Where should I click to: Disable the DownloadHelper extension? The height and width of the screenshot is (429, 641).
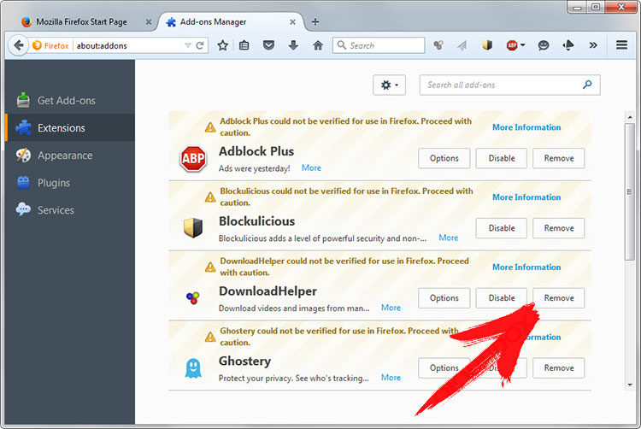pyautogui.click(x=502, y=298)
